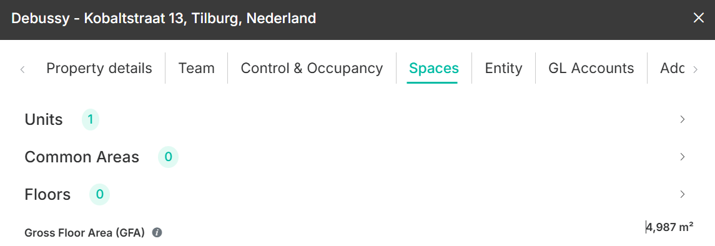715x246 pixels.
Task: Open the GL Accounts tab
Action: click(591, 68)
